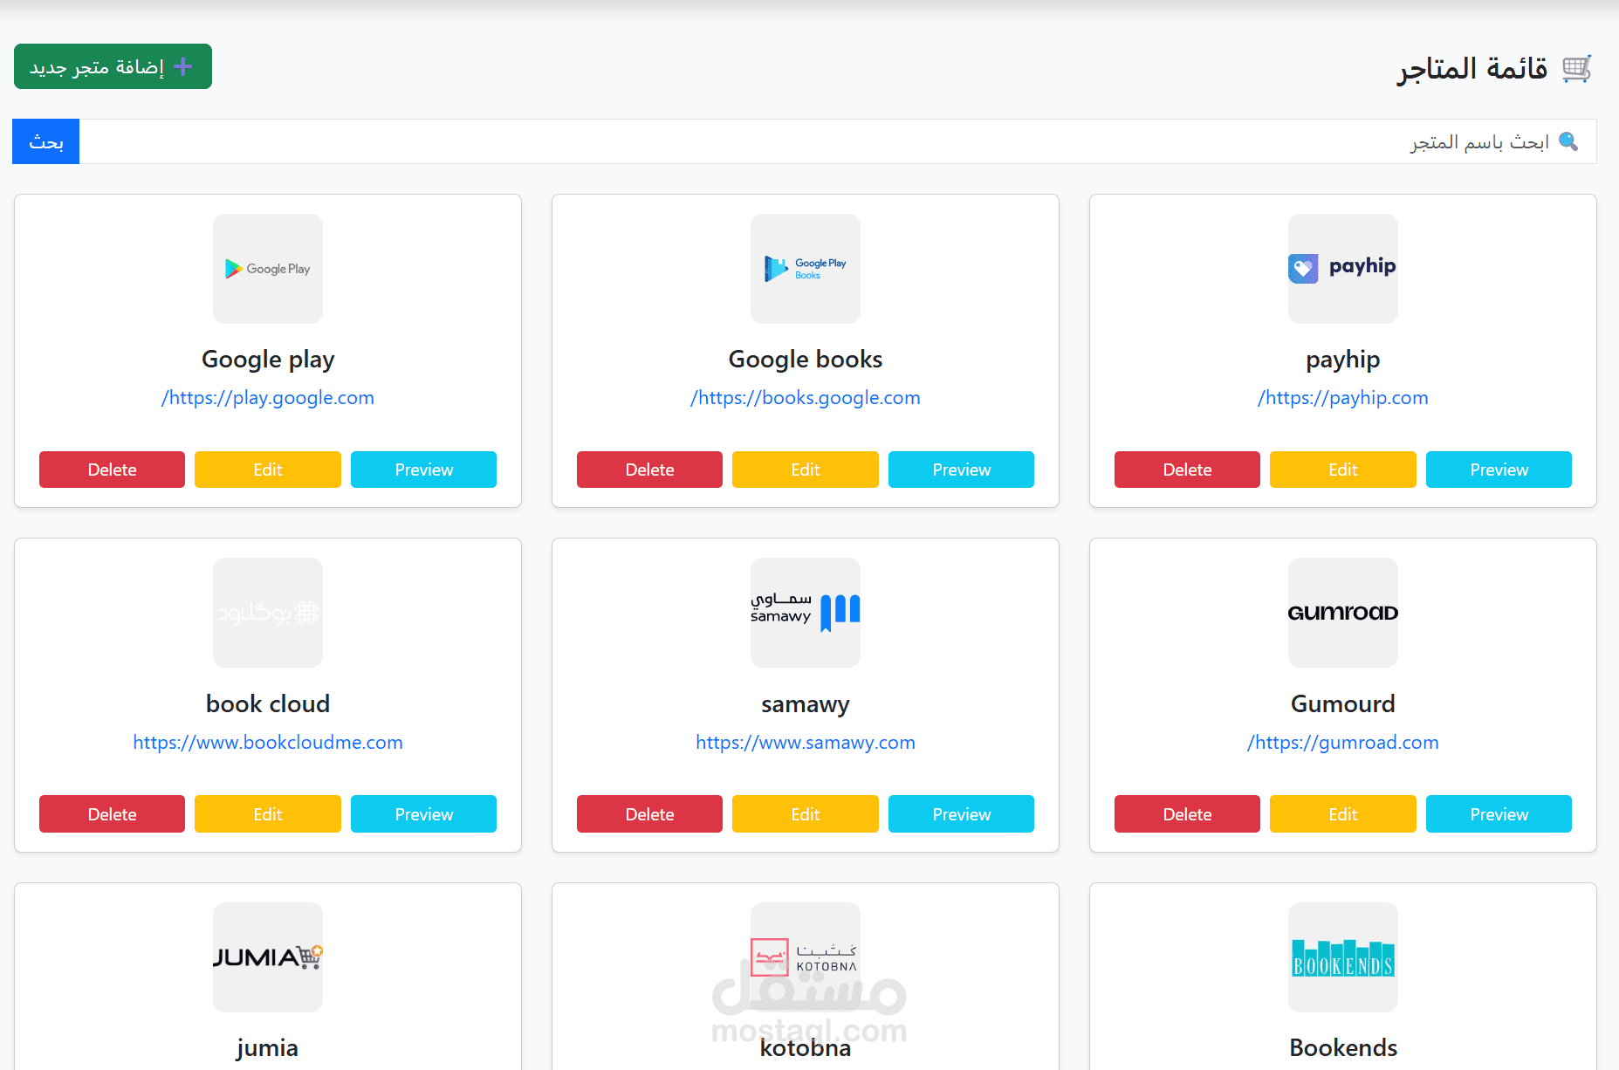This screenshot has height=1070, width=1619.
Task: Delete the Gumourd store
Action: pyautogui.click(x=1187, y=813)
